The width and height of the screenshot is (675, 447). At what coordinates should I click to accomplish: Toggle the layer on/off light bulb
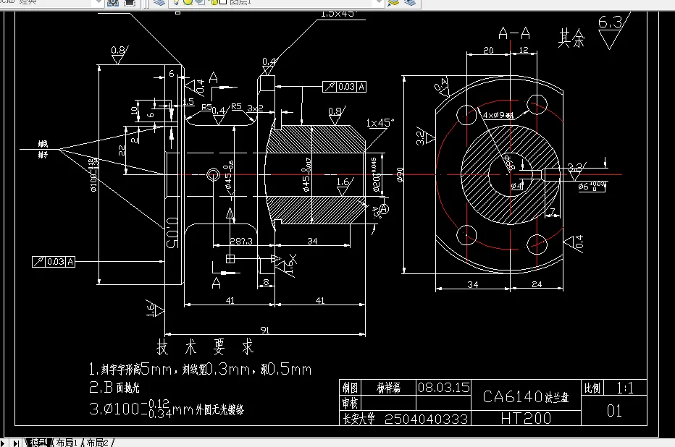tap(177, 2)
